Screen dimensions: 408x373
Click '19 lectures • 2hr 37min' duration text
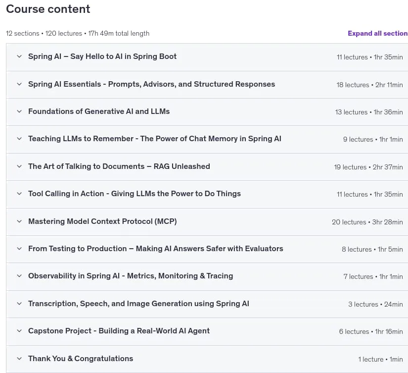(368, 167)
